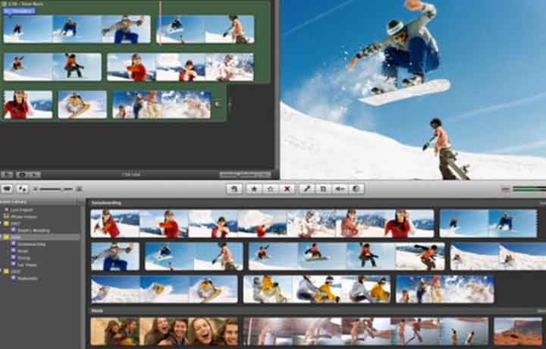Select project clip with shirtless man

(x=206, y=30)
